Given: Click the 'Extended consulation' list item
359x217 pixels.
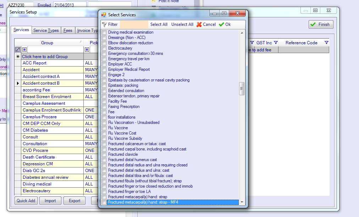Looking at the screenshot, I should [x=126, y=91].
